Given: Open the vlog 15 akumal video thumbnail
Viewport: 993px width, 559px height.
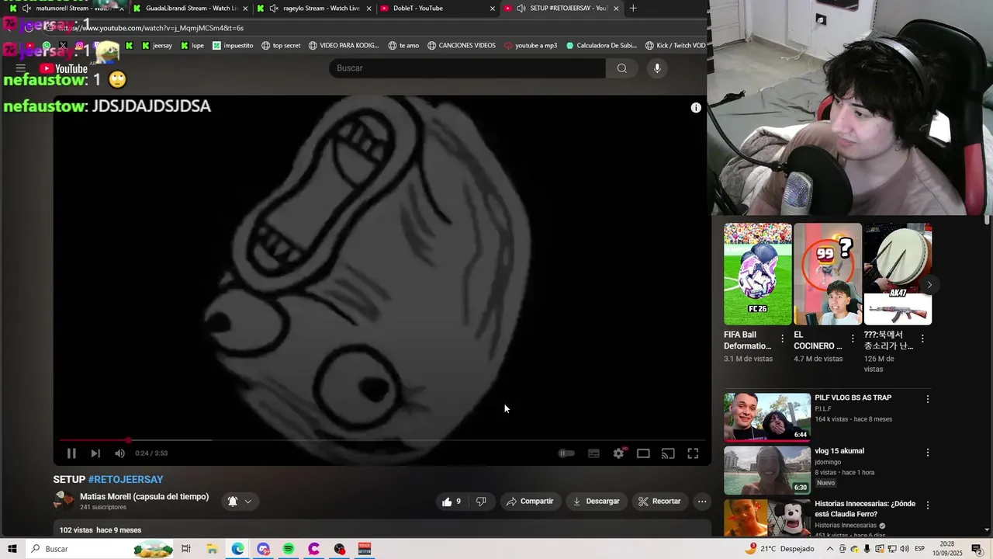Looking at the screenshot, I should (767, 470).
